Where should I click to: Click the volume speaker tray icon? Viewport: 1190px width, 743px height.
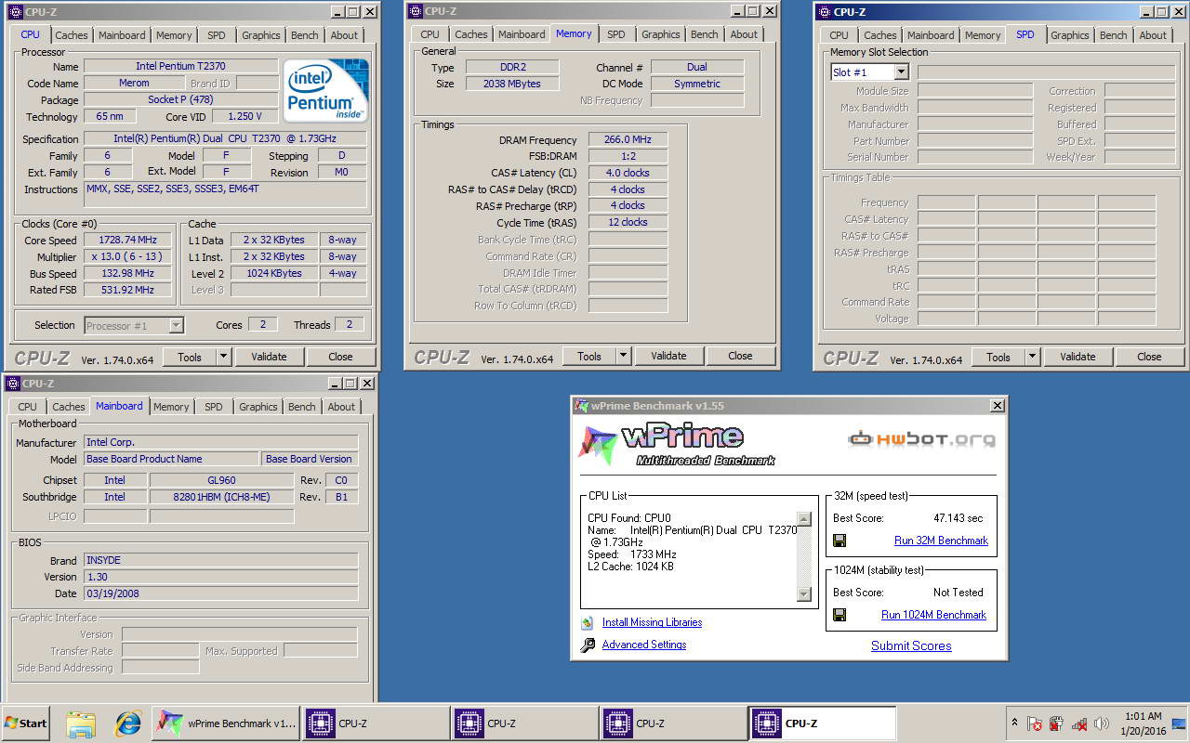point(1102,723)
